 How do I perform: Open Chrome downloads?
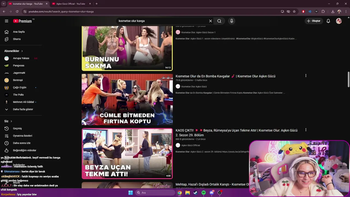click(333, 11)
